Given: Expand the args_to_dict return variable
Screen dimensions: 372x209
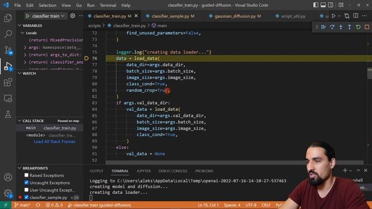Looking at the screenshot, I should point(25,55).
